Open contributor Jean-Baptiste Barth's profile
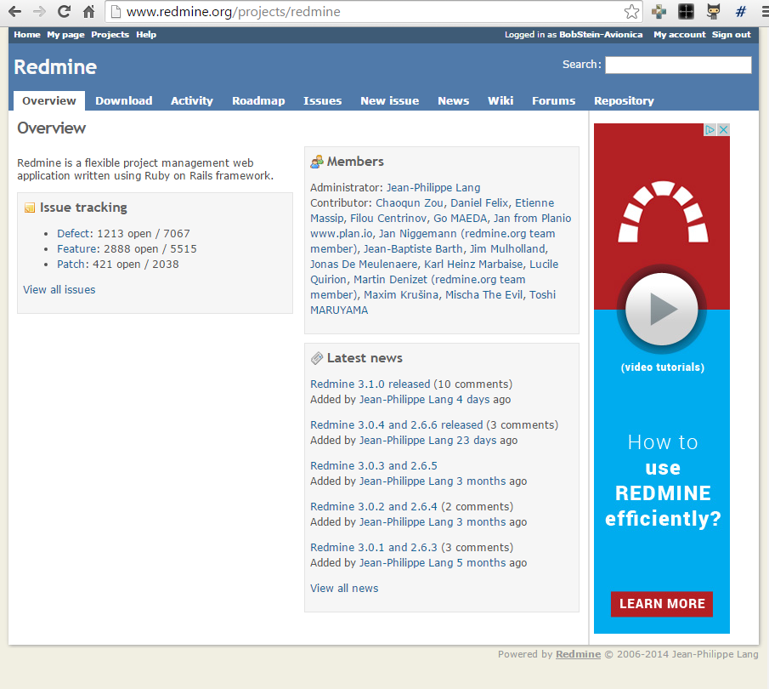 pyautogui.click(x=413, y=249)
